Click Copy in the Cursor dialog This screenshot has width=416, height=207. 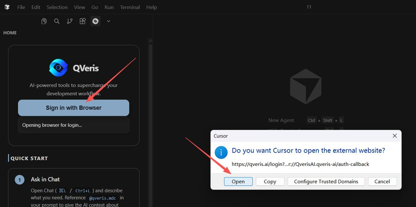pos(270,182)
